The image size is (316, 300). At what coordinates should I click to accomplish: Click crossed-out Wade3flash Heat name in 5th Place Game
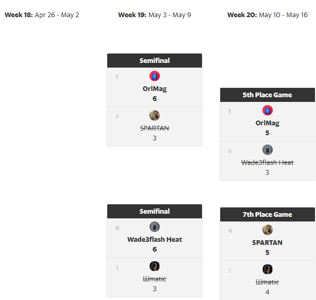pyautogui.click(x=268, y=162)
